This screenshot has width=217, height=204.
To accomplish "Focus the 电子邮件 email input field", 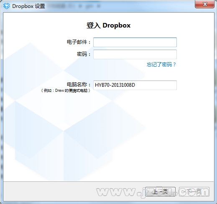I will coord(135,42).
